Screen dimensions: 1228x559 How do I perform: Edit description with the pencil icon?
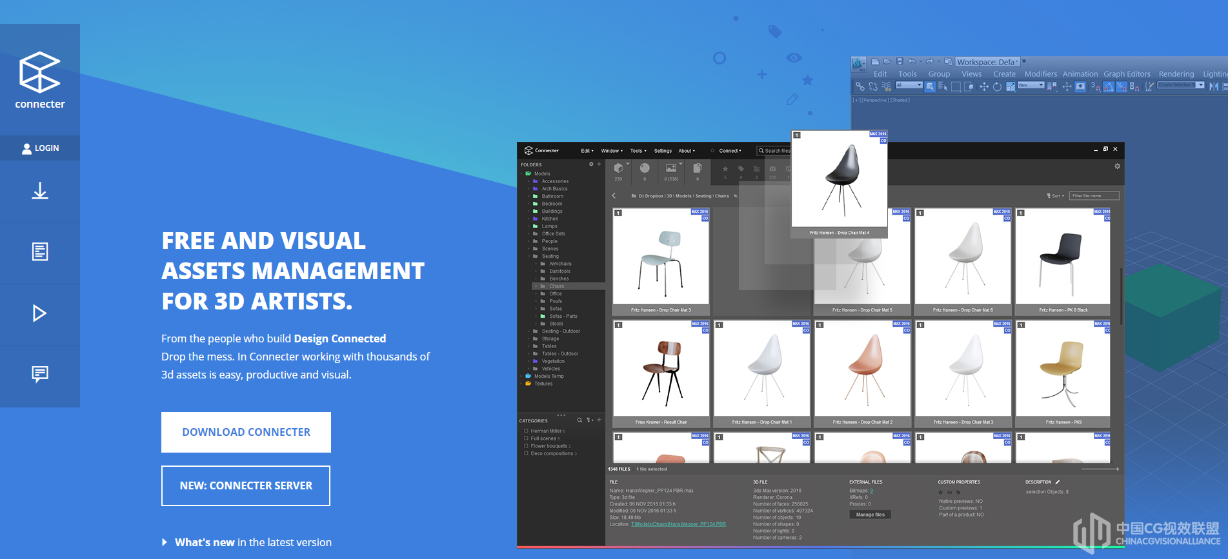point(1058,482)
